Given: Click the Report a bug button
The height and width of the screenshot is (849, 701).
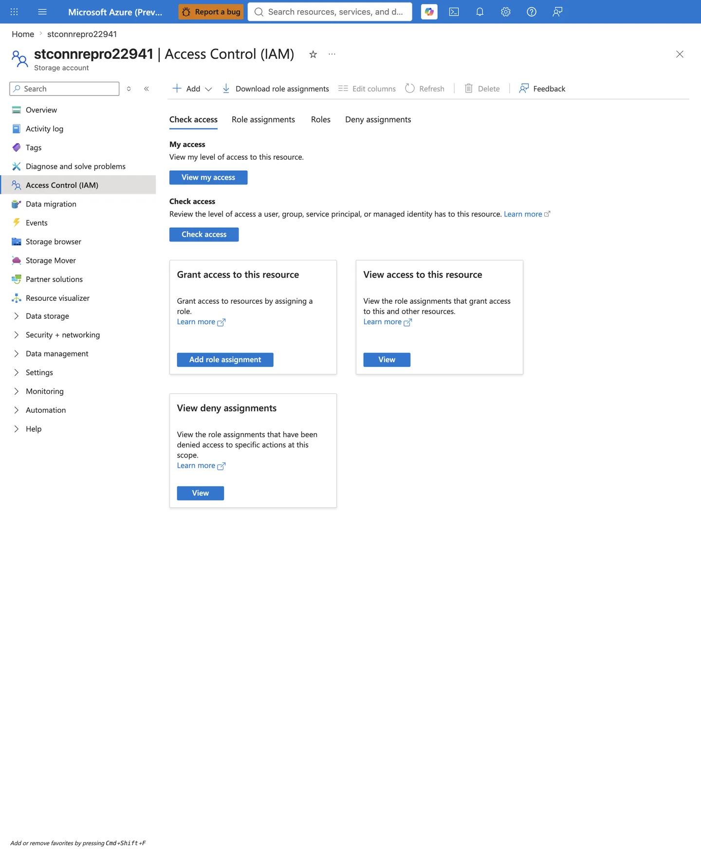Looking at the screenshot, I should point(211,12).
